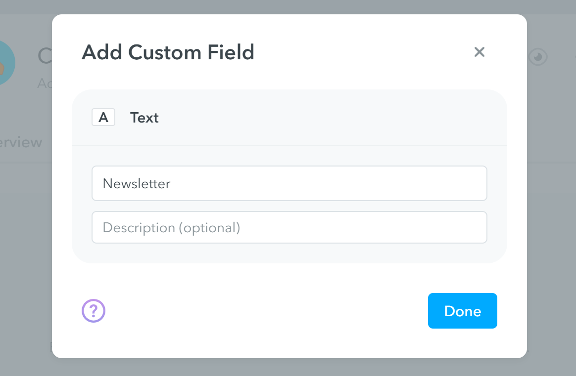Toggle the circular eye indicator top right
The width and height of the screenshot is (576, 376).
[x=537, y=57]
